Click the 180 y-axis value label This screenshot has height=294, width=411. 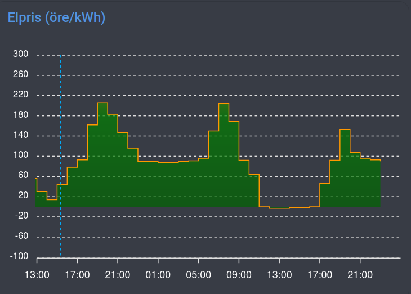(21, 115)
